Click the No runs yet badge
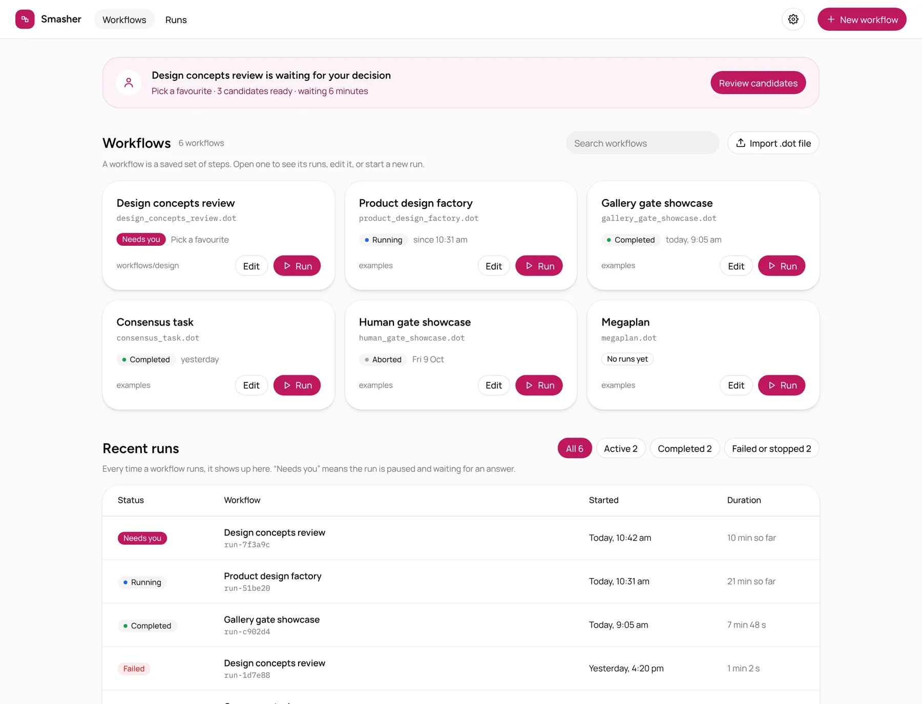The width and height of the screenshot is (922, 704). tap(627, 359)
